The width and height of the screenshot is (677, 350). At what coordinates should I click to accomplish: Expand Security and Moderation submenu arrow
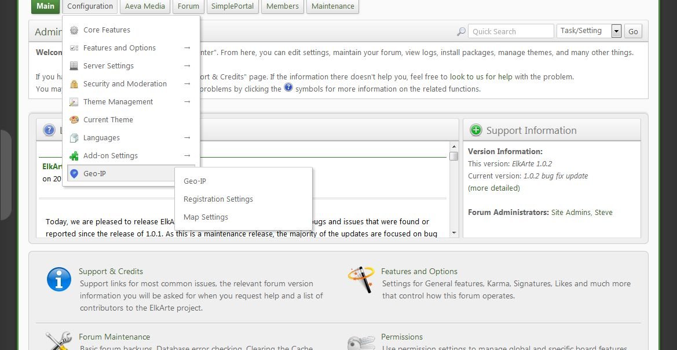pos(187,84)
